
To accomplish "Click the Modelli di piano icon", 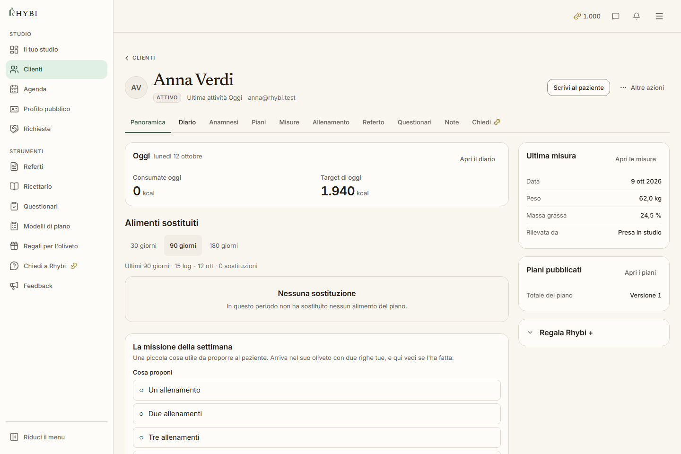I will coord(14,227).
